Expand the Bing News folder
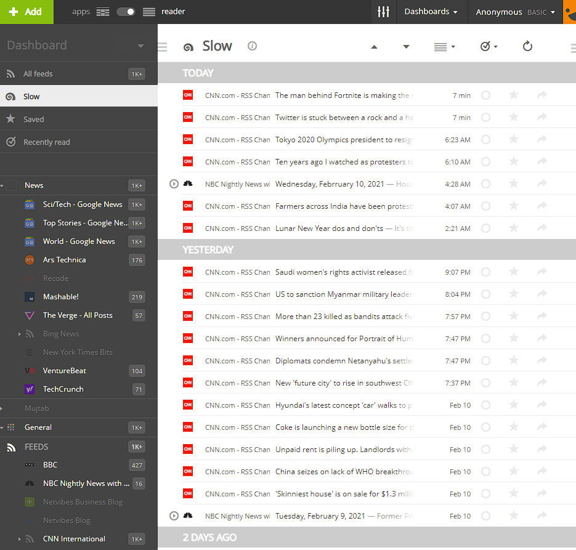 pos(20,334)
